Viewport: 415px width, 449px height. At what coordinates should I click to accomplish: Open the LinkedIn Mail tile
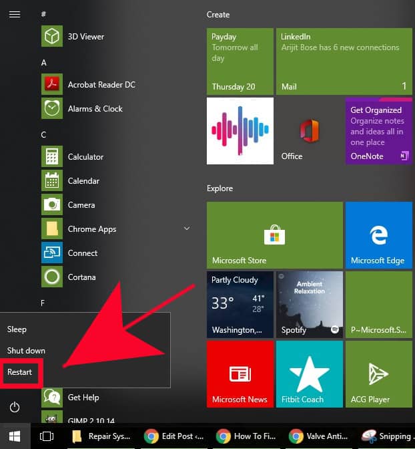pyautogui.click(x=344, y=61)
